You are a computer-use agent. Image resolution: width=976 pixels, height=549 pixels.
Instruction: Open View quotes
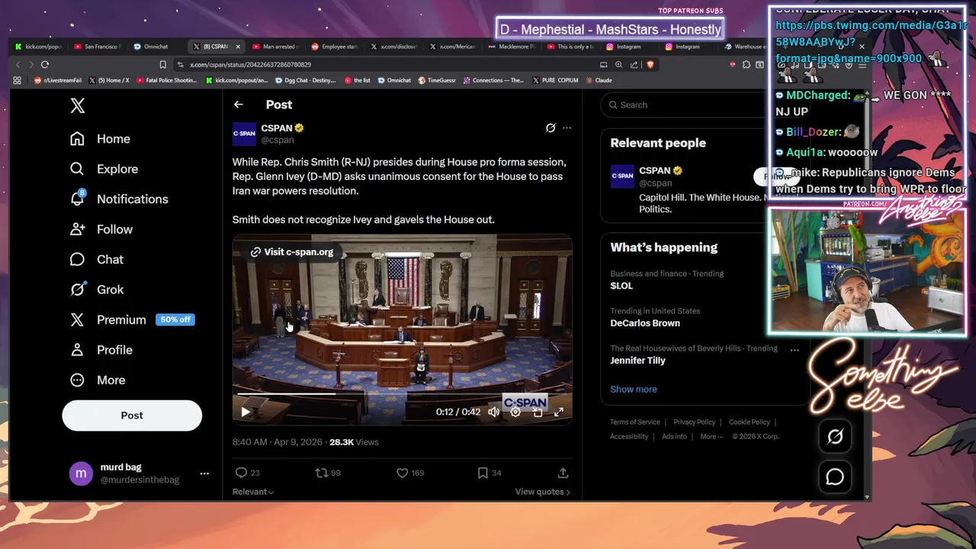tap(543, 492)
